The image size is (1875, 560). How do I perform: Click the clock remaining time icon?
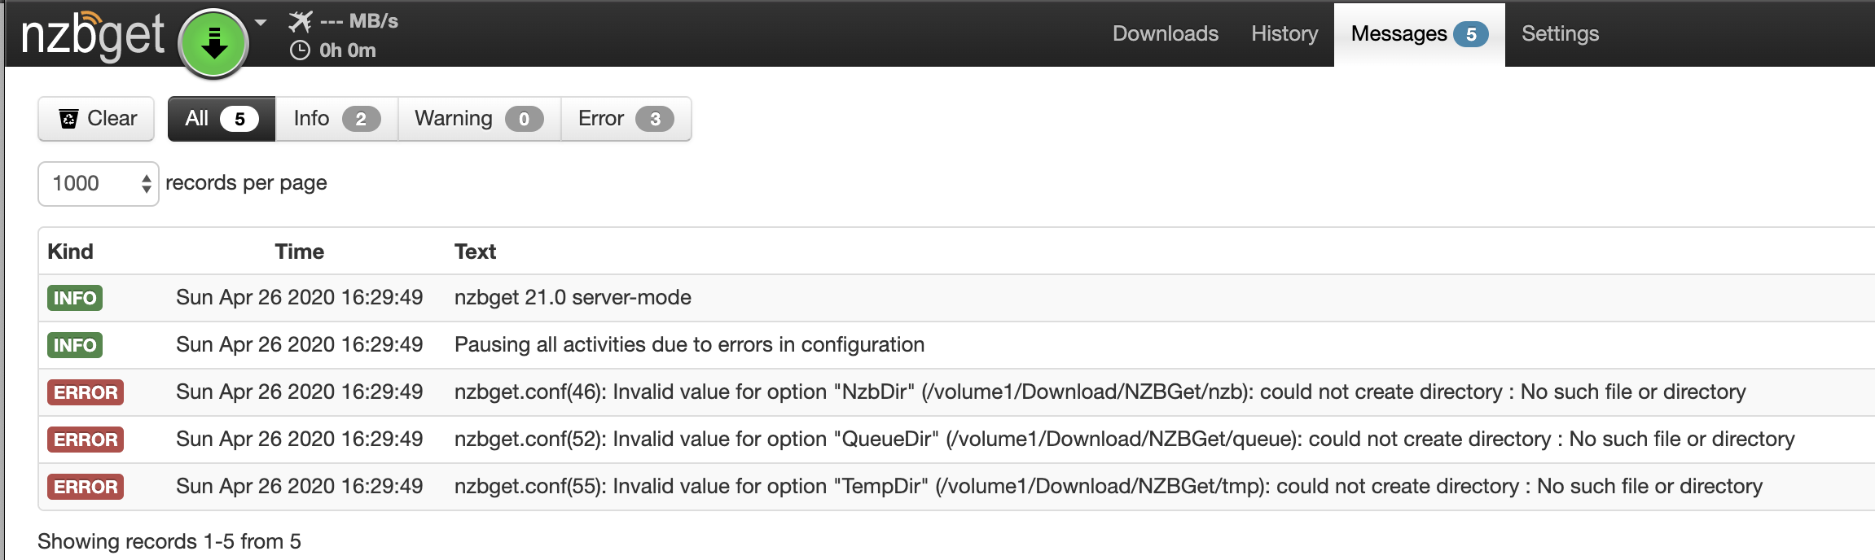point(300,50)
